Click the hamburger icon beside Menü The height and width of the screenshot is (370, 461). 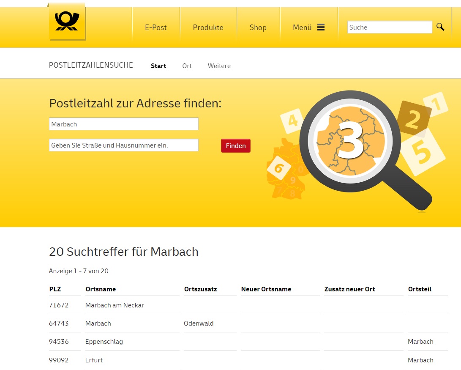tap(321, 27)
